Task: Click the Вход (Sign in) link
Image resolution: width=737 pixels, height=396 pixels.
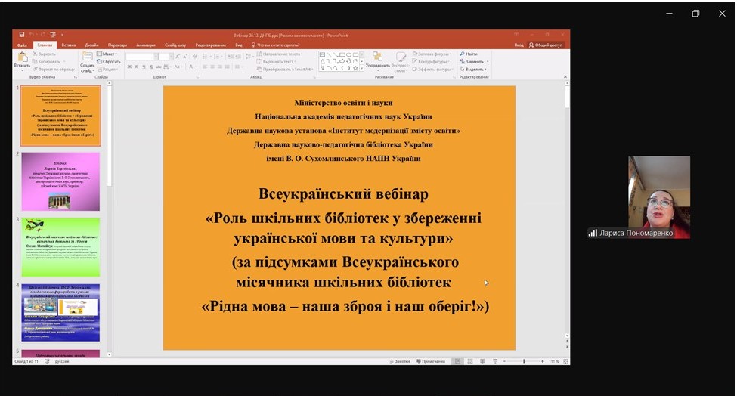Action: pos(519,45)
